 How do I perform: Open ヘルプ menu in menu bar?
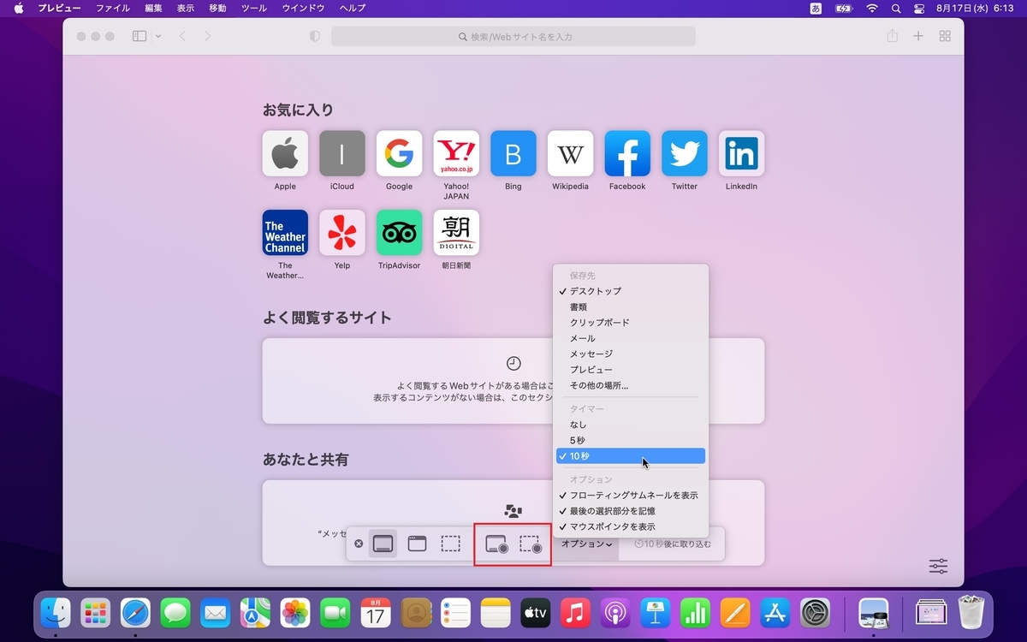pyautogui.click(x=353, y=8)
